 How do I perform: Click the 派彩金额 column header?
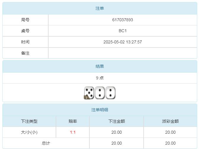click(x=170, y=121)
